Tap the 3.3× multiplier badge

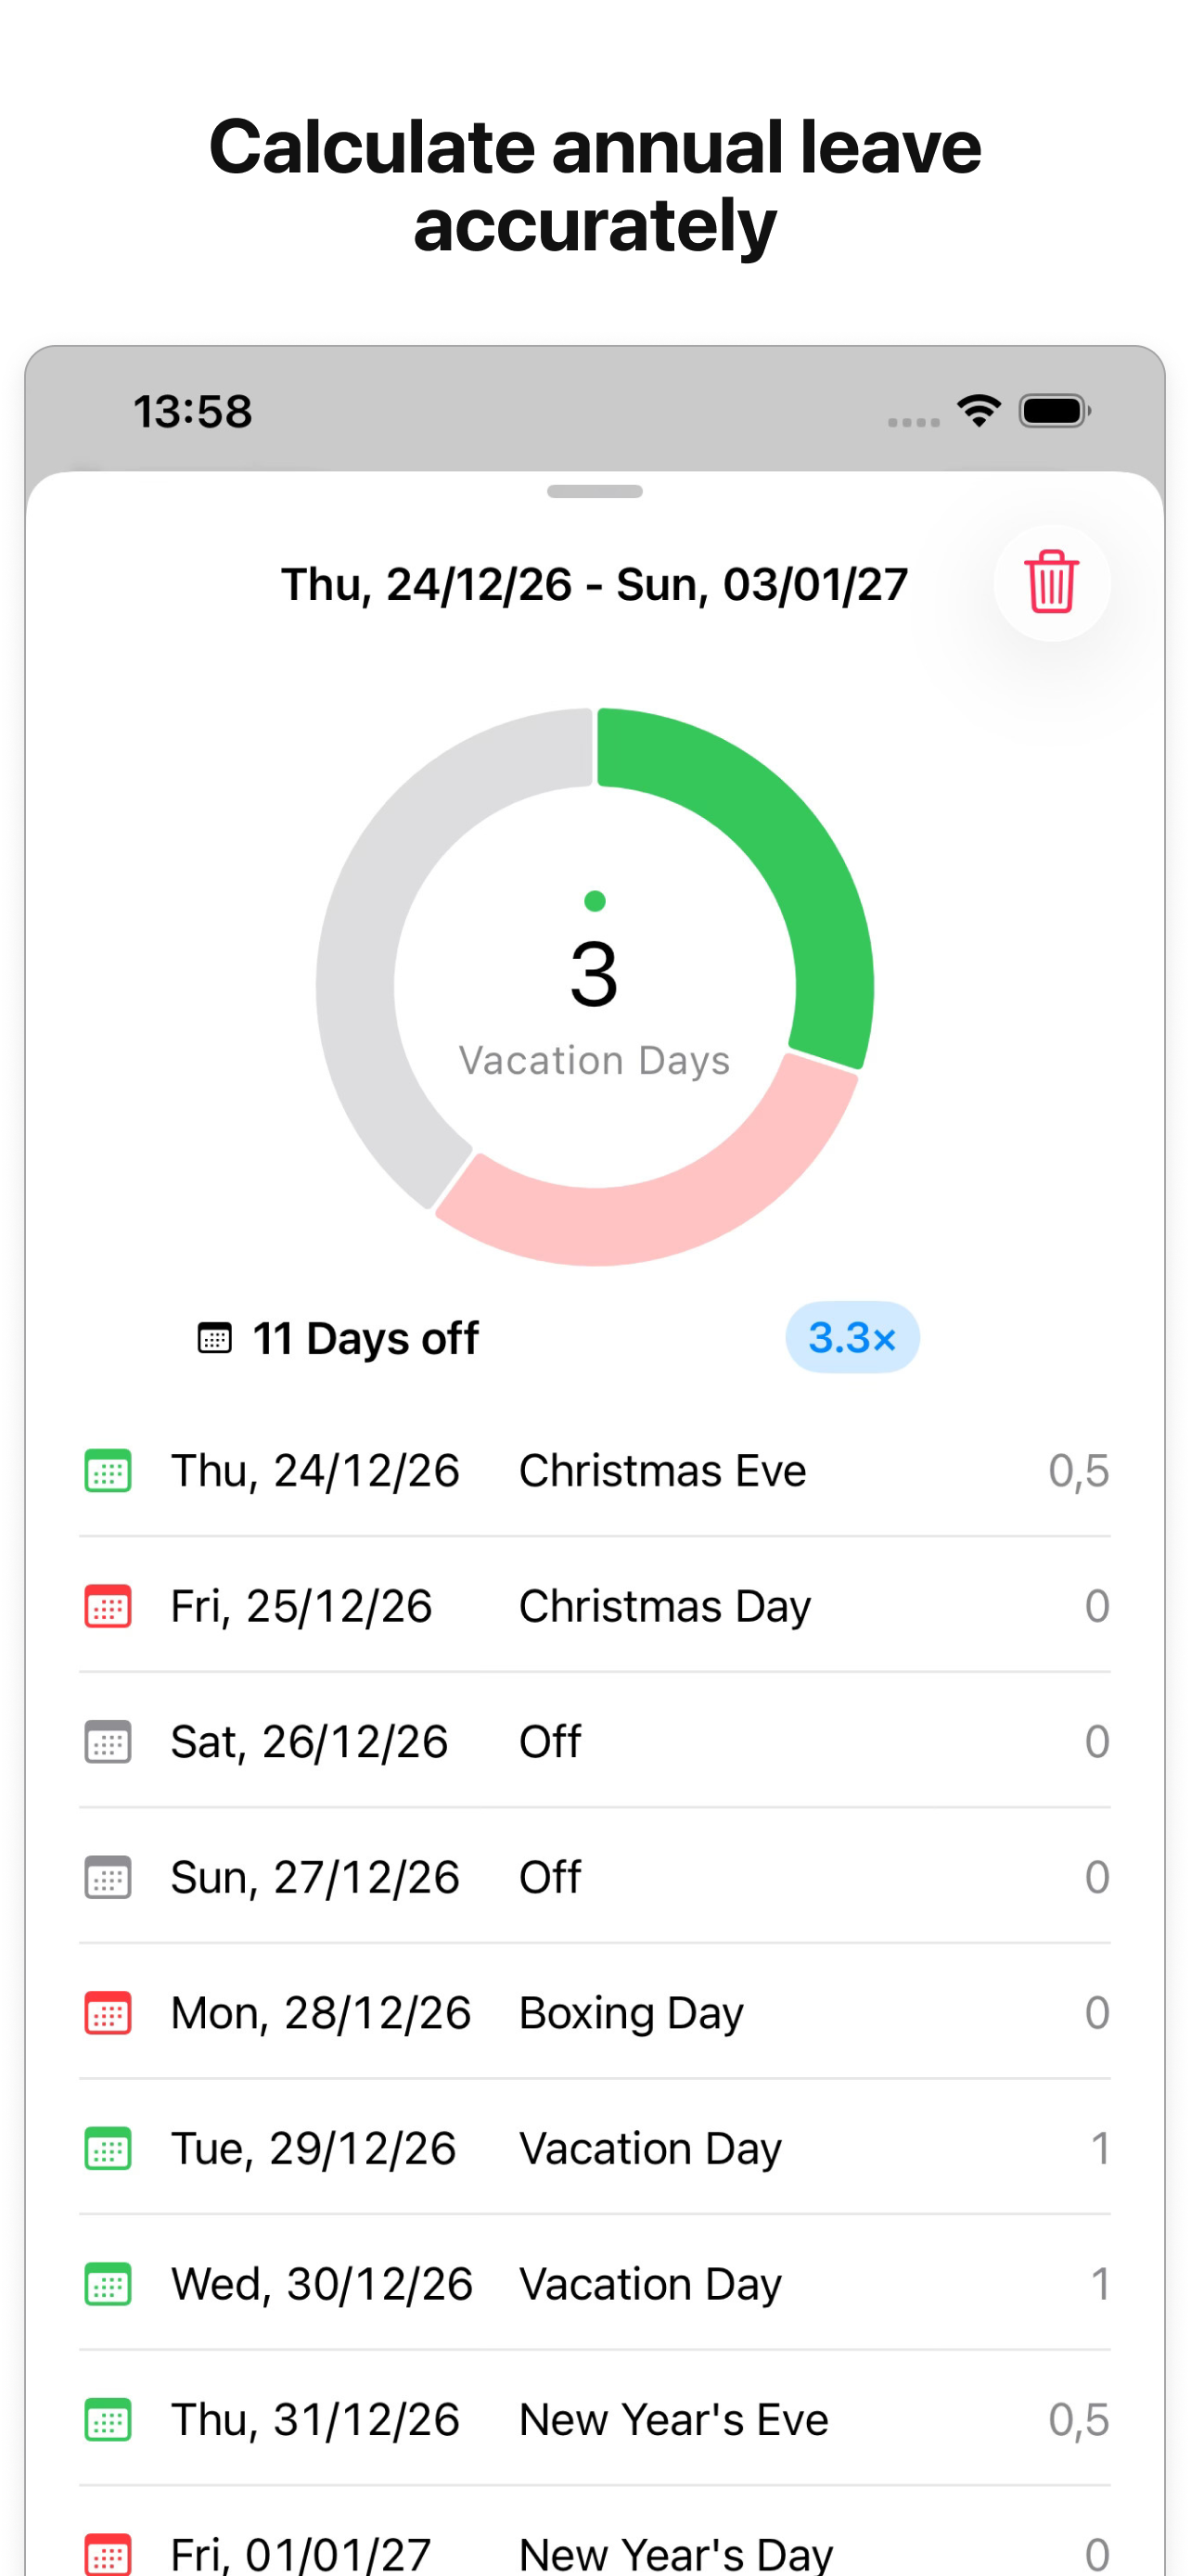tap(852, 1337)
